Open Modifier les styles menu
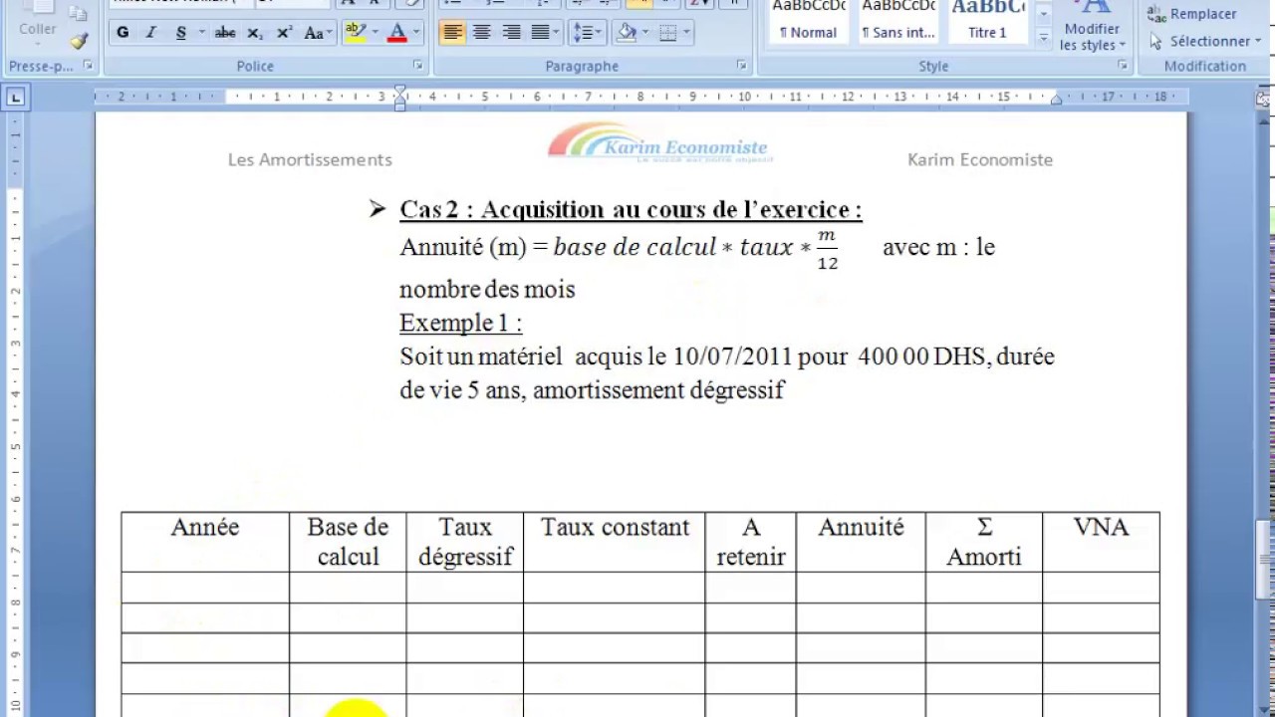 1092,27
